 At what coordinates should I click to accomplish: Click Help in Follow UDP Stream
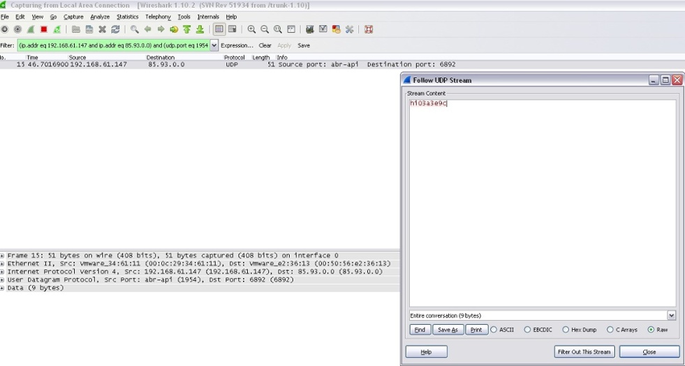tap(427, 351)
